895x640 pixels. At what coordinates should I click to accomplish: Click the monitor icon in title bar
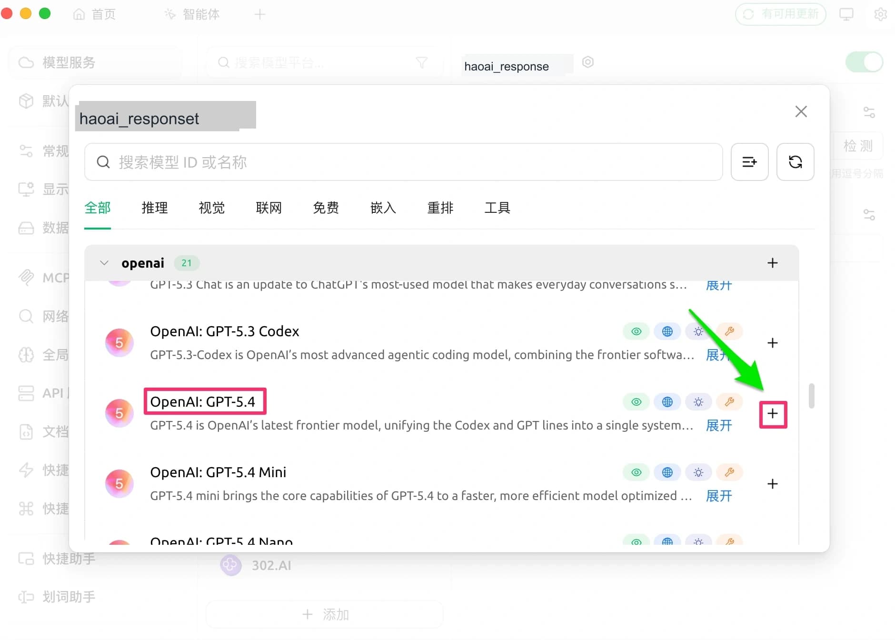tap(846, 14)
